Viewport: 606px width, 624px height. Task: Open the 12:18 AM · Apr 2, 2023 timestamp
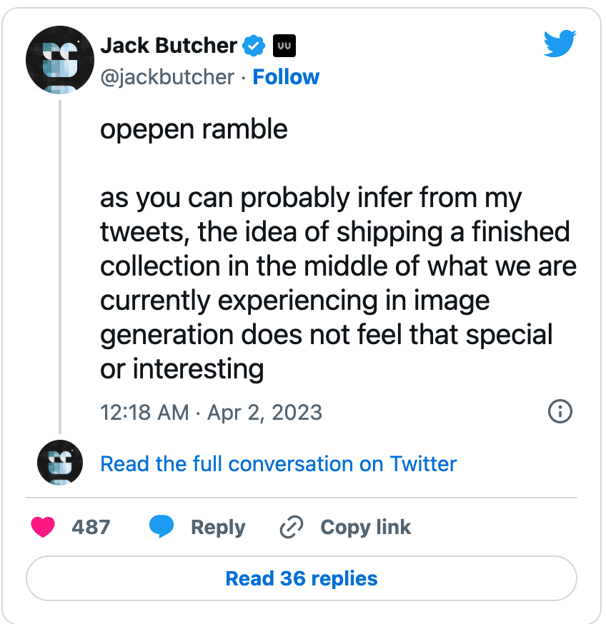click(x=211, y=412)
